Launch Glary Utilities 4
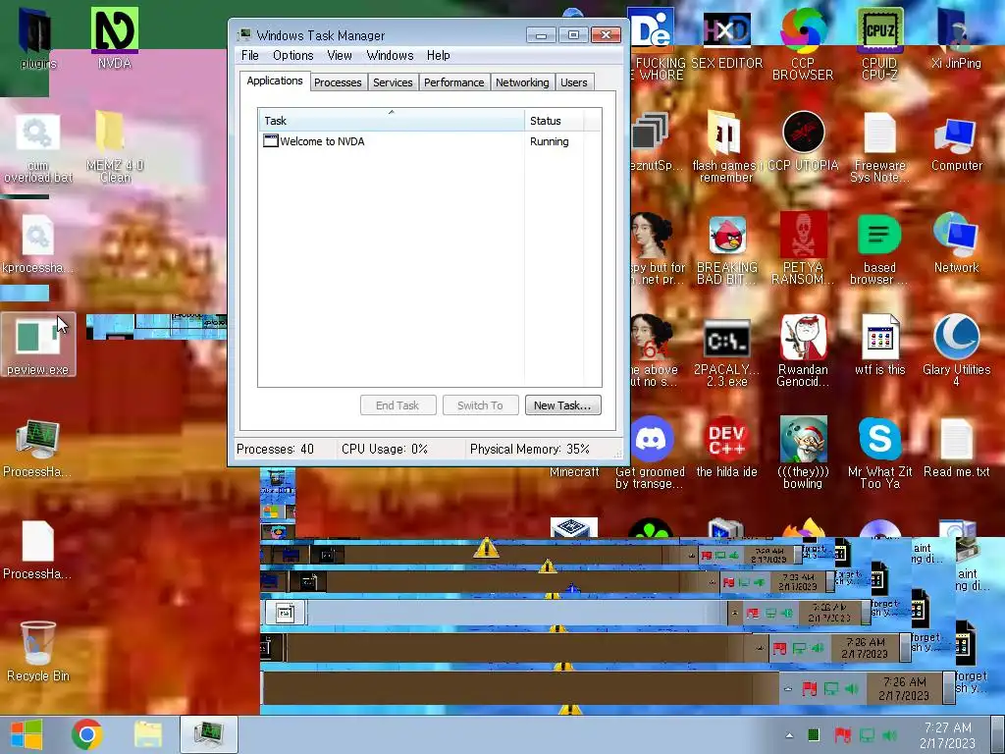The width and height of the screenshot is (1005, 754). [x=956, y=350]
